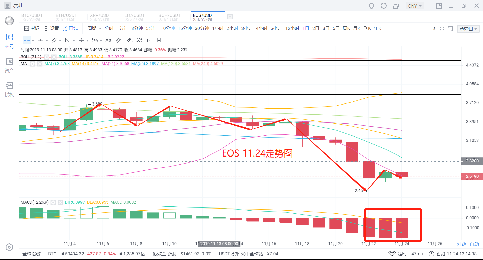
Task: Delete all drawings with trash icon
Action: coord(159,40)
